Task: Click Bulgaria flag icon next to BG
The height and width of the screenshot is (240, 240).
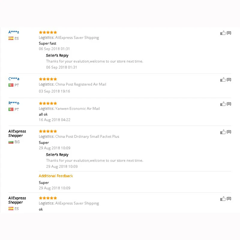Action: (11, 142)
